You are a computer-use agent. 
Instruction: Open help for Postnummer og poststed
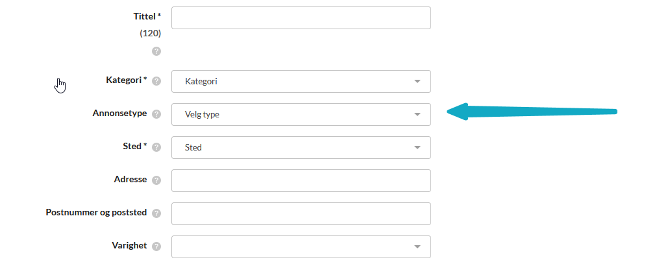tap(156, 213)
